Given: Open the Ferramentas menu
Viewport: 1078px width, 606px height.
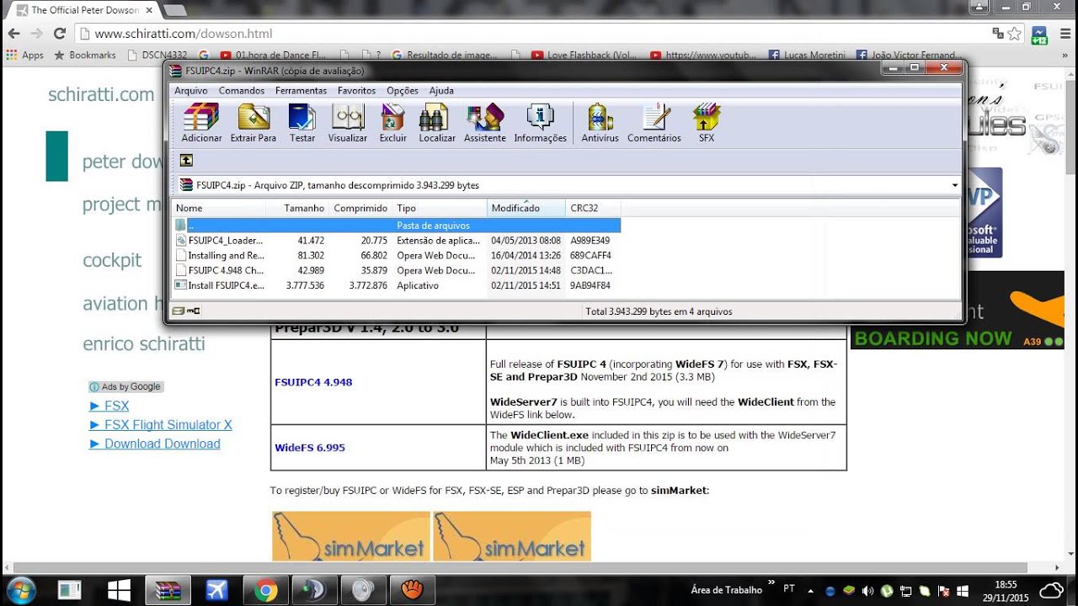Looking at the screenshot, I should click(x=301, y=90).
